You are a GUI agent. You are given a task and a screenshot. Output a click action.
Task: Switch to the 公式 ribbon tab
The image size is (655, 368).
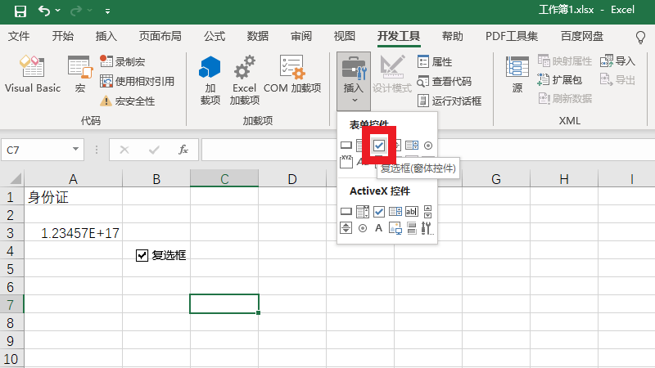pos(215,36)
